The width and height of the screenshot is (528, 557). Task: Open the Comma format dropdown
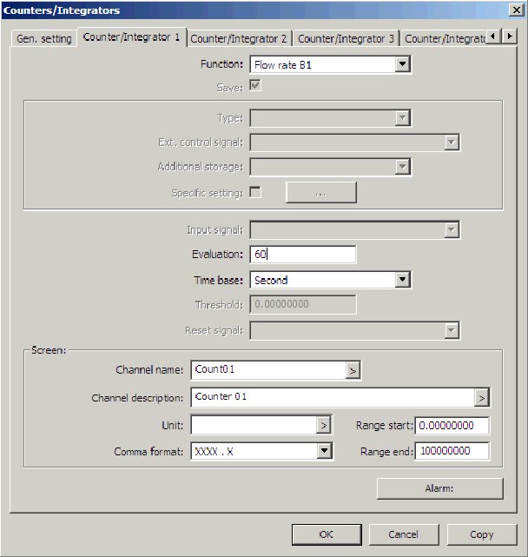pyautogui.click(x=324, y=451)
